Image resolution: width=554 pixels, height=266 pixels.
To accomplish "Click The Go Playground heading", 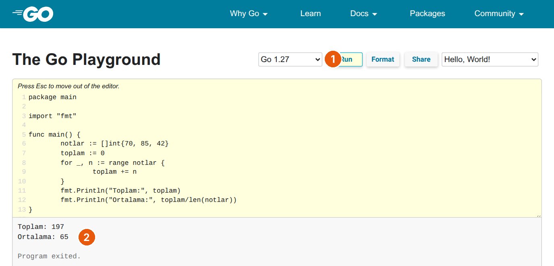I will pyautogui.click(x=87, y=59).
